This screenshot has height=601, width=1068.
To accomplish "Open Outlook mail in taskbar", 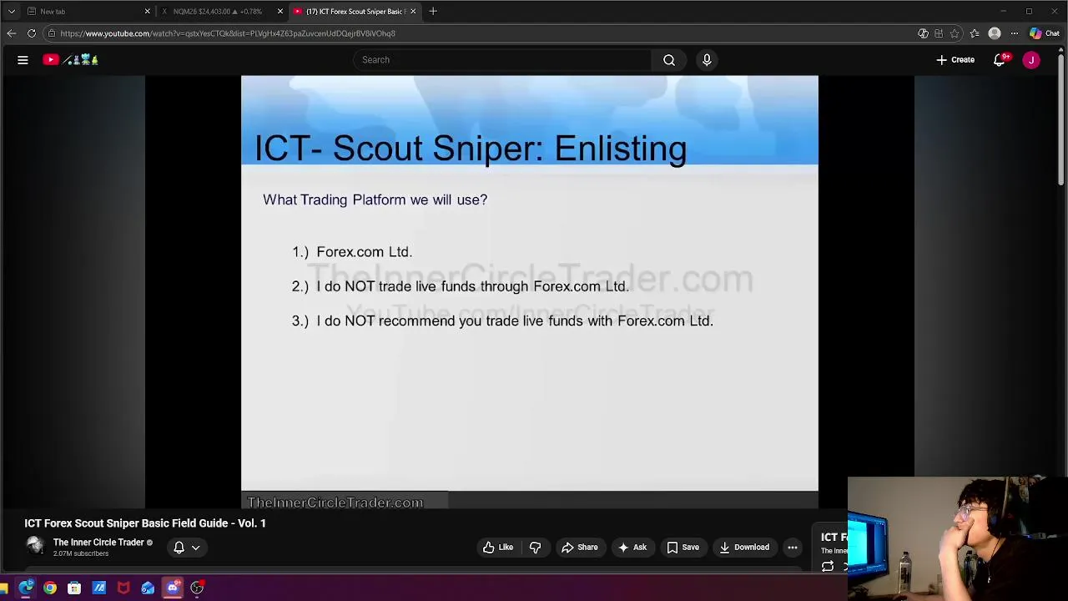I will (148, 588).
